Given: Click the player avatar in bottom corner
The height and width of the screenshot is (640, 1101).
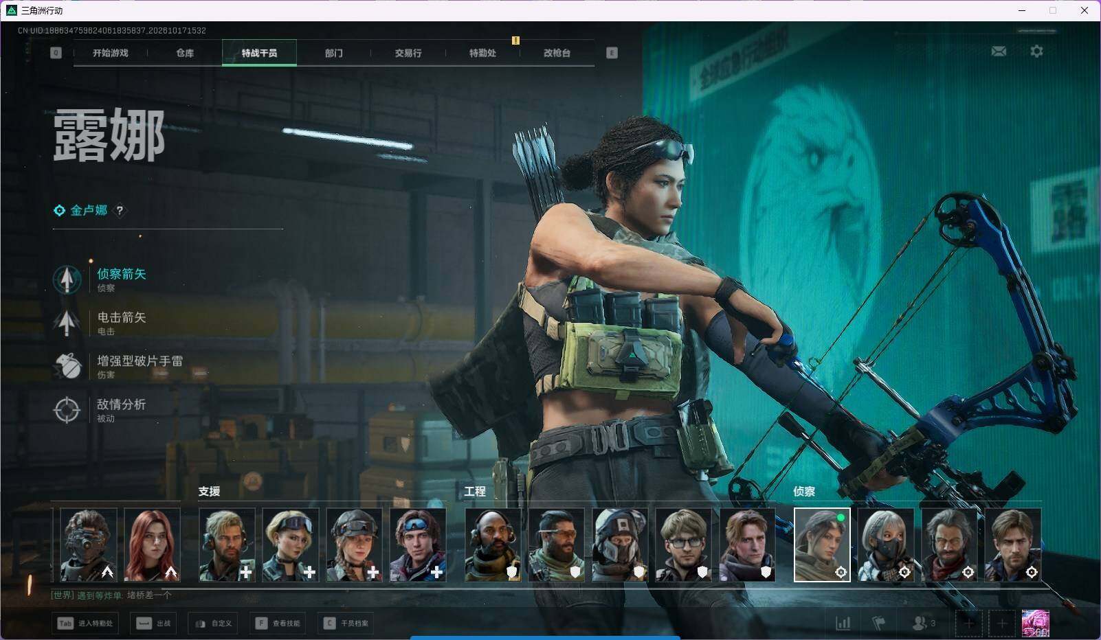Looking at the screenshot, I should click(x=1035, y=624).
